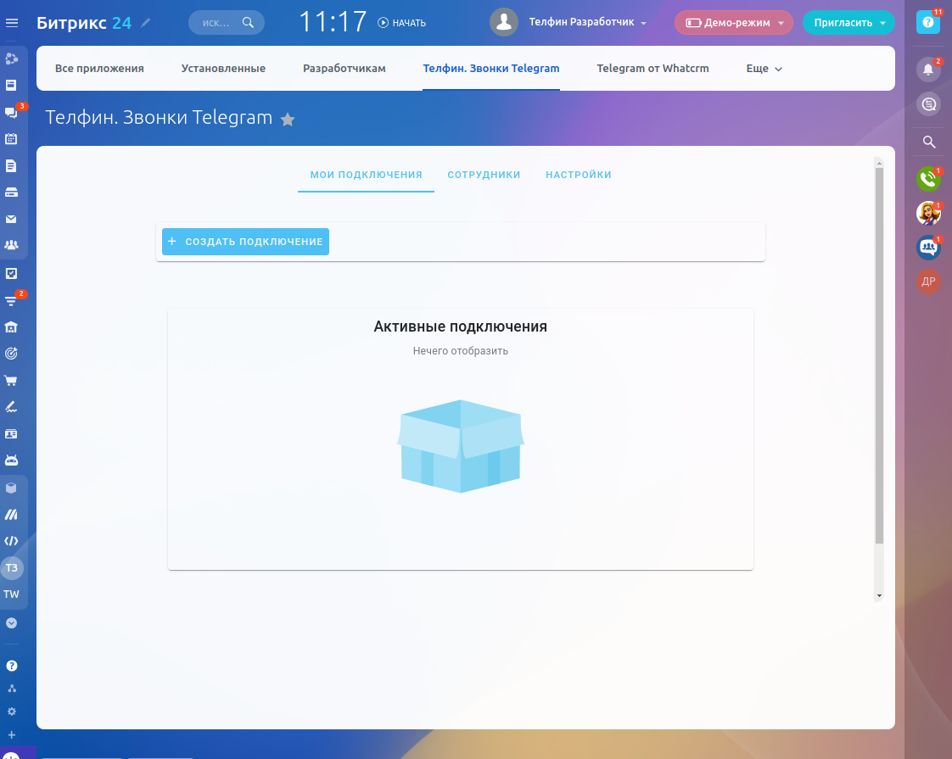
Task: Open the developer code brackets icon
Action: click(12, 541)
